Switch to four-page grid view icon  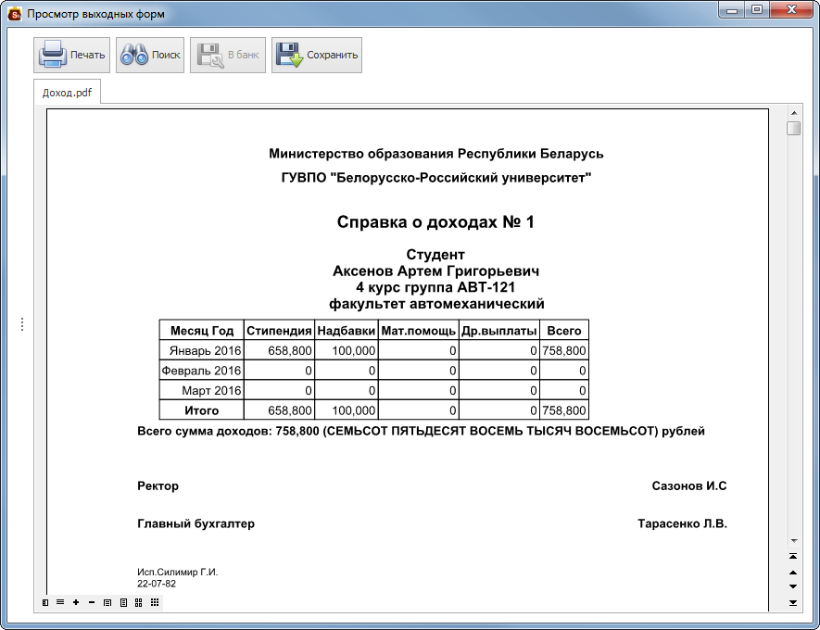coord(139,603)
